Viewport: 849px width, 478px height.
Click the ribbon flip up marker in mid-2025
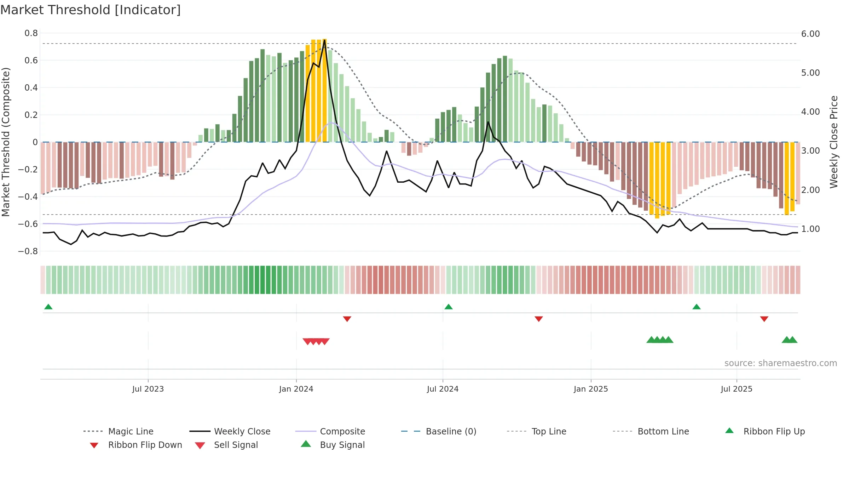click(697, 307)
